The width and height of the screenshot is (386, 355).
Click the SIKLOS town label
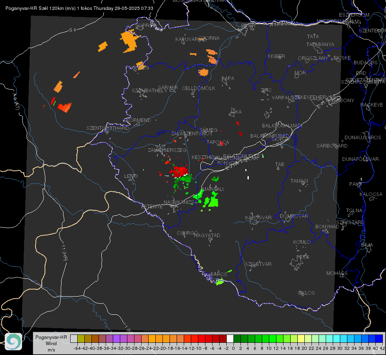pos(306,293)
